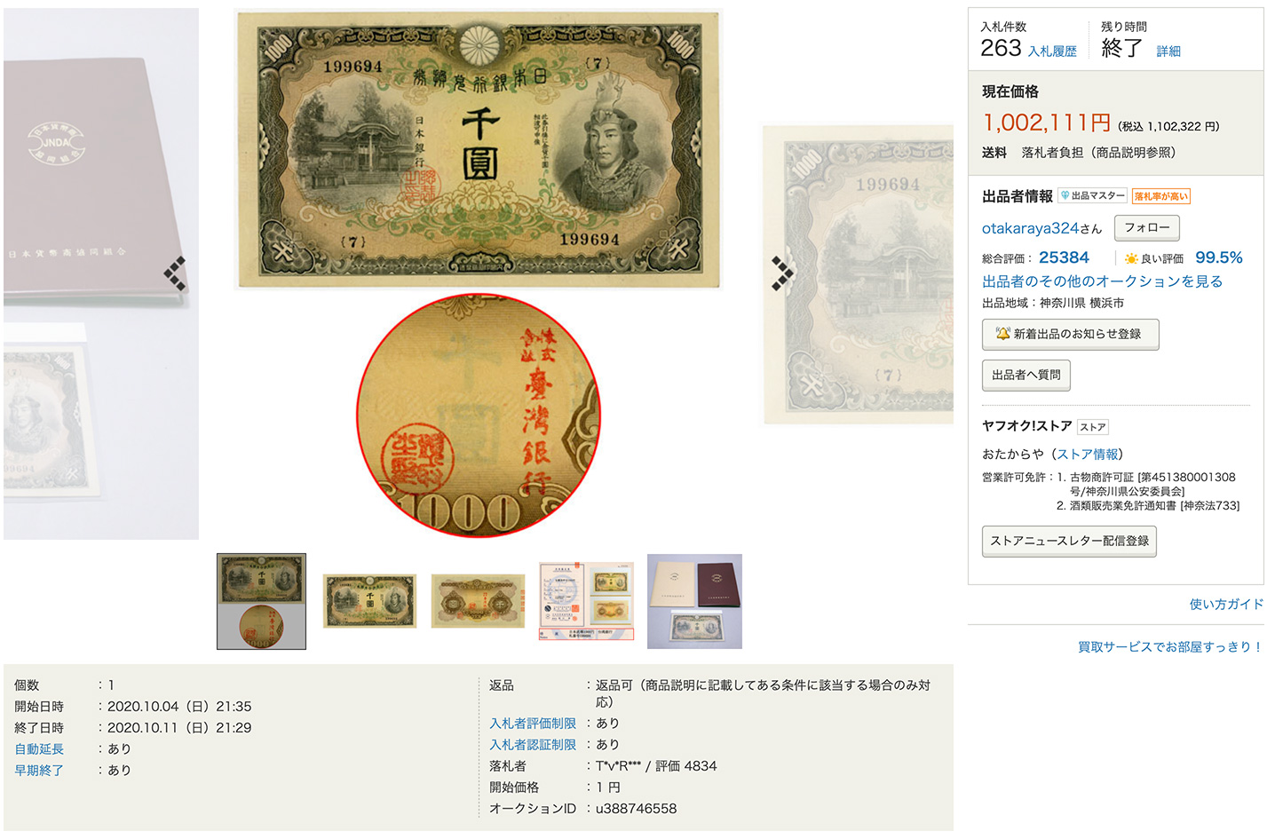The width and height of the screenshot is (1267, 839).
Task: Click the 出品マスター badge icon
Action: (x=1065, y=196)
